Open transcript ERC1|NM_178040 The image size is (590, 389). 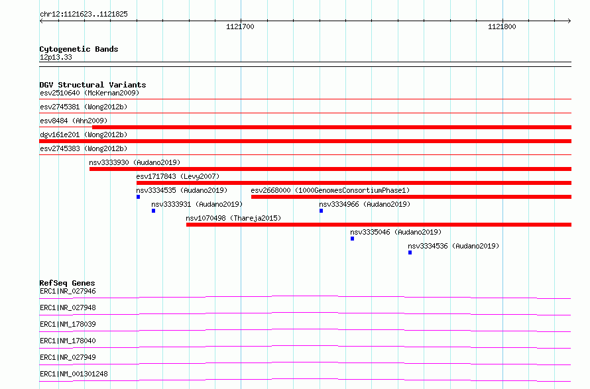click(68, 341)
